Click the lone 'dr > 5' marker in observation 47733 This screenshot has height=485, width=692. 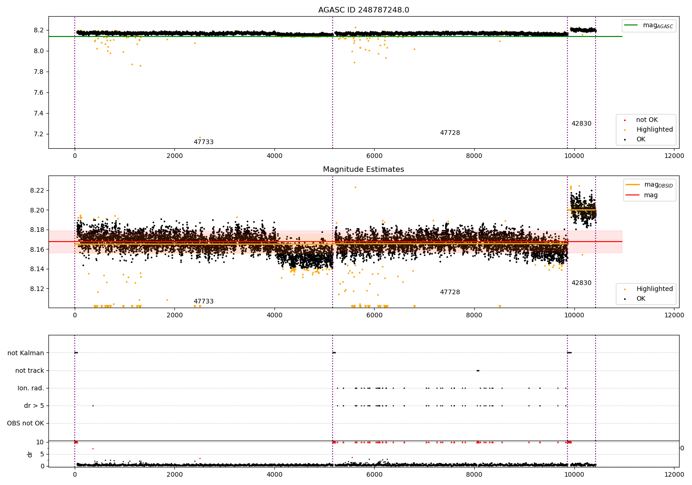pos(93,406)
